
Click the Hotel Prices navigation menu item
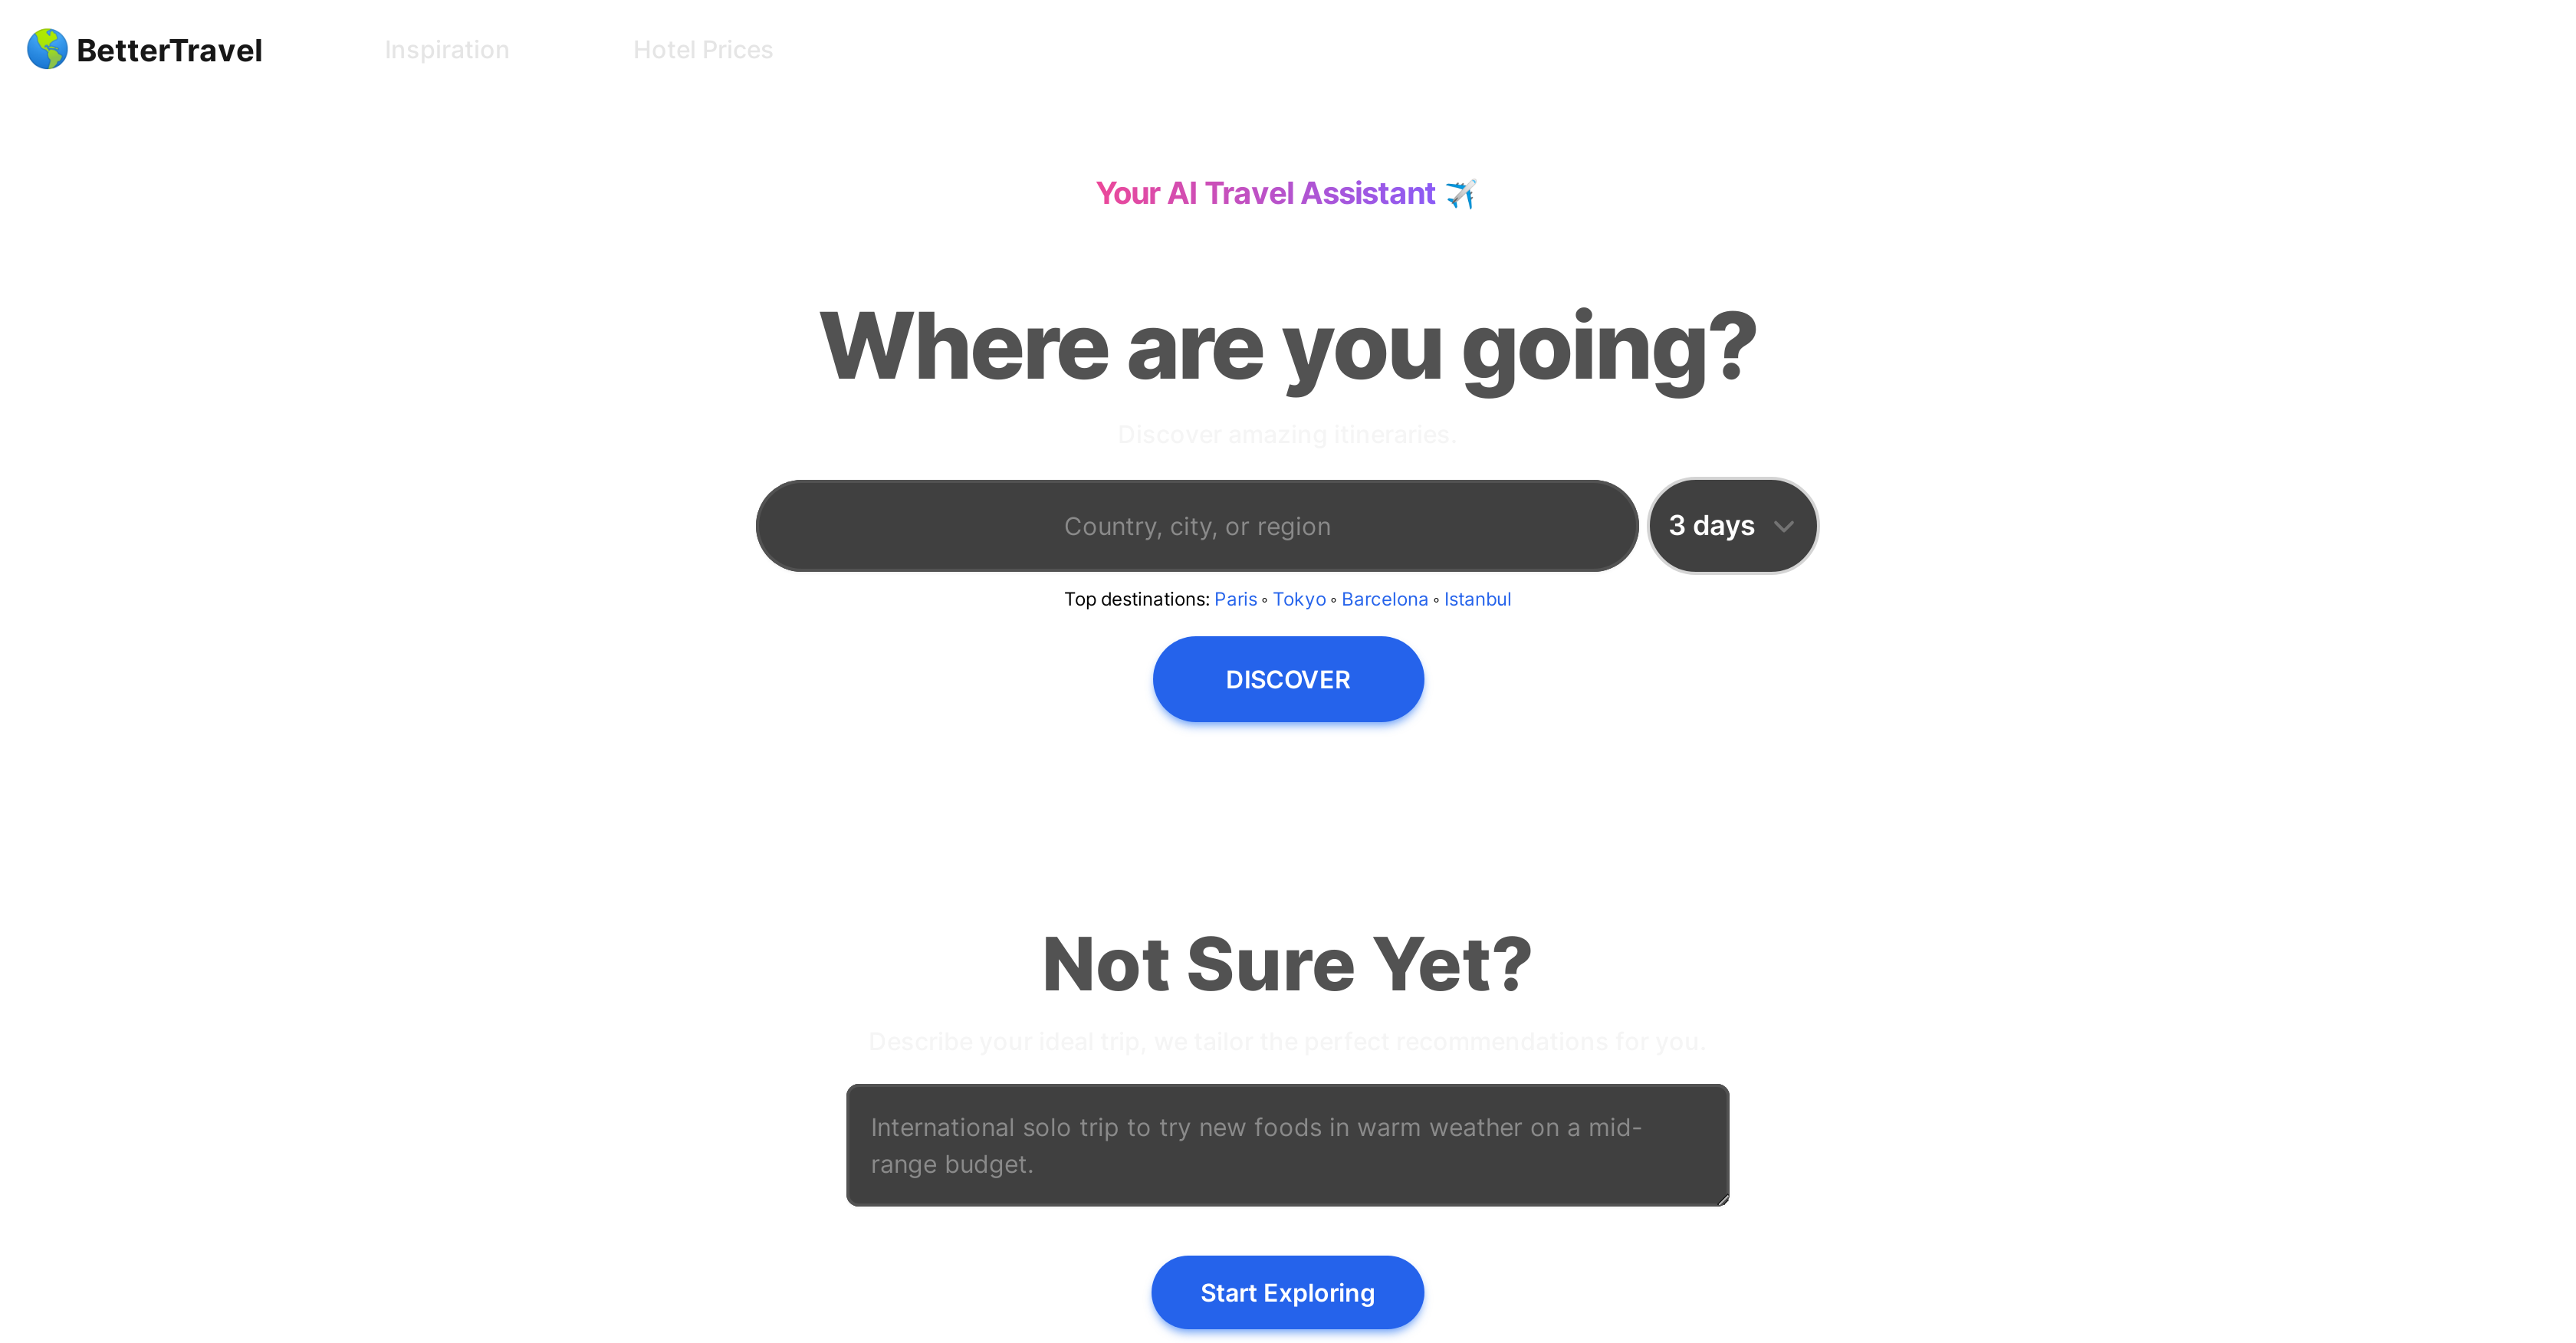[x=704, y=49]
